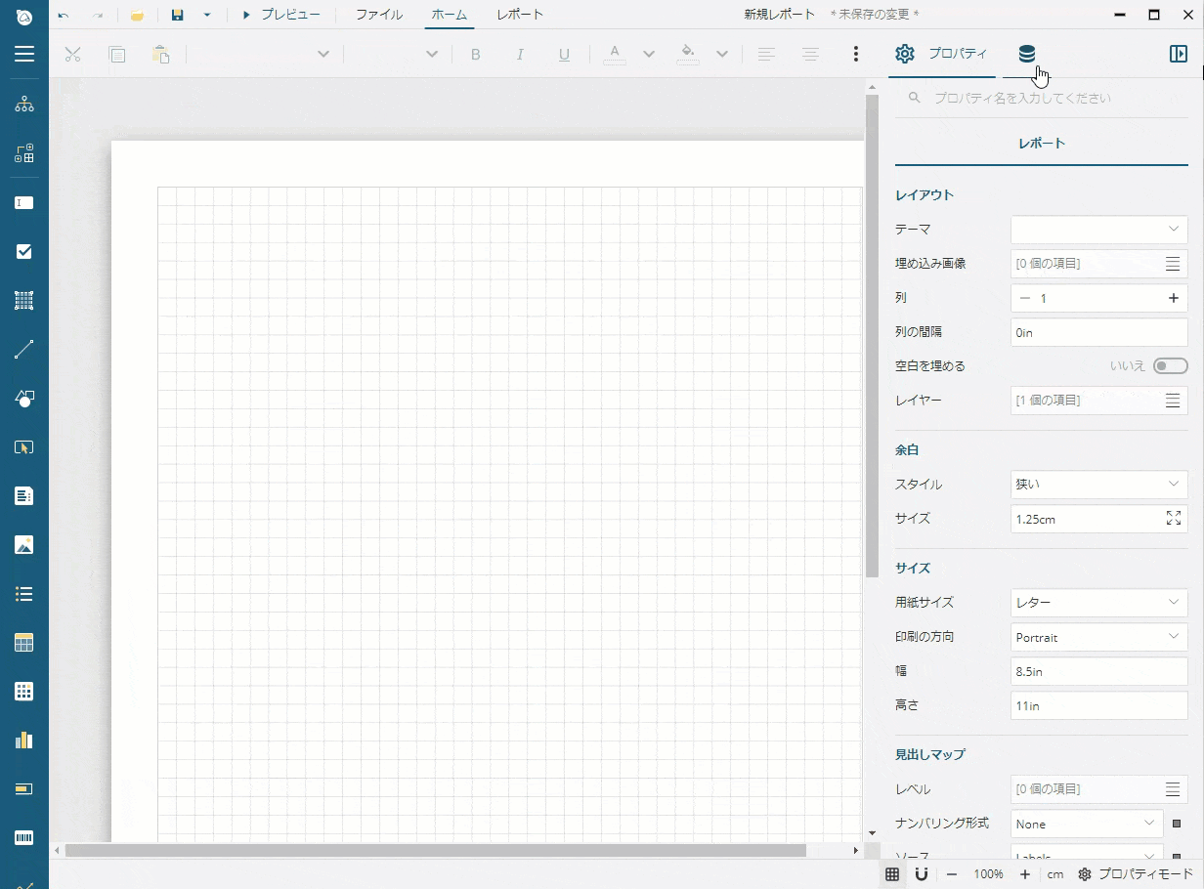Select the Image tool in sidebar
This screenshot has width=1204, height=889.
[x=24, y=544]
